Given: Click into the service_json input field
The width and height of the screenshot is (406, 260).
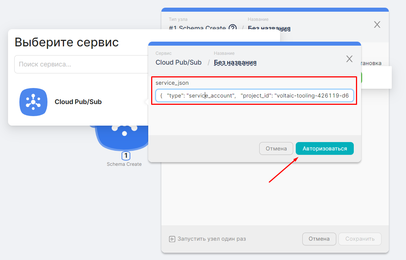Looking at the screenshot, I should (x=254, y=96).
